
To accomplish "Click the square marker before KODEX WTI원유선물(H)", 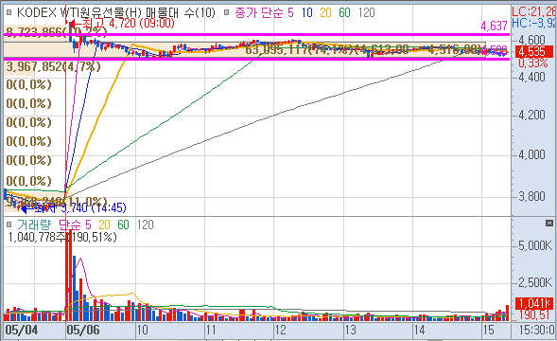I will (9, 13).
